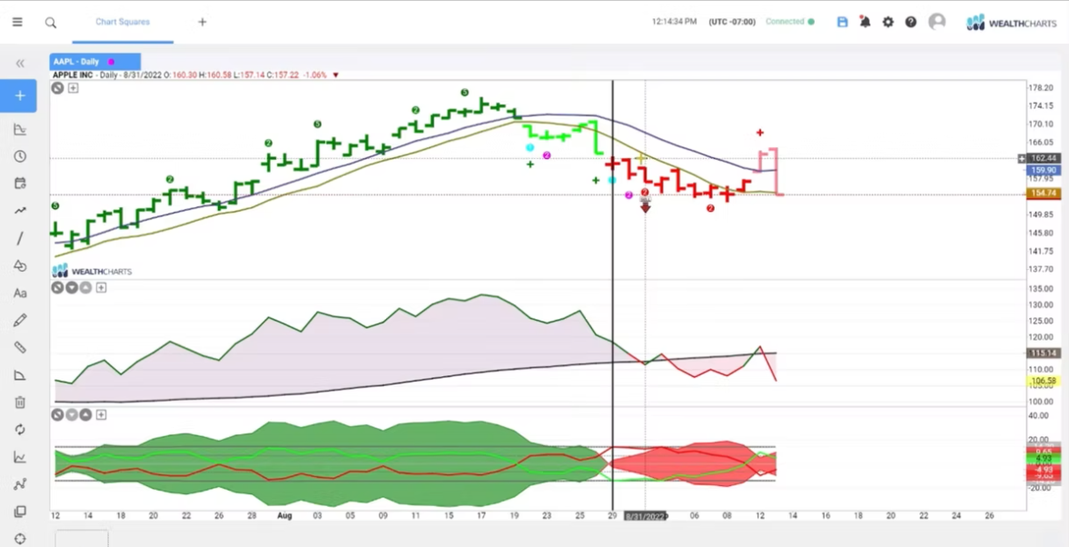1069x547 pixels.
Task: Open settings gear in top bar
Action: [x=887, y=22]
